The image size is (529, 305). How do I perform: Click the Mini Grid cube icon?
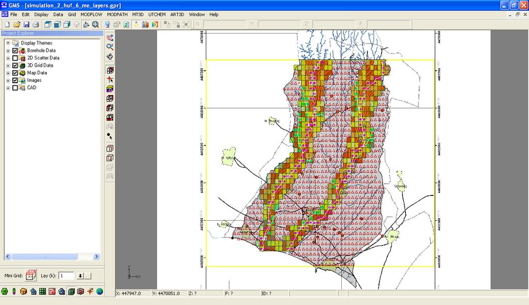point(31,276)
